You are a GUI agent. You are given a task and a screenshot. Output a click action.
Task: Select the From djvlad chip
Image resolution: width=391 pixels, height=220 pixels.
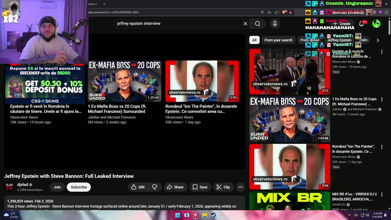[x=310, y=40]
